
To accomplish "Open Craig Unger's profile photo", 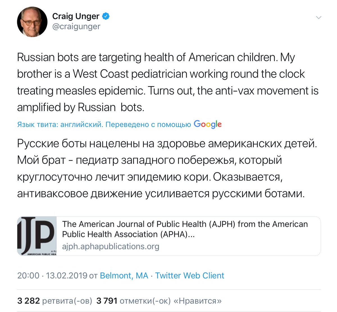I will point(32,22).
